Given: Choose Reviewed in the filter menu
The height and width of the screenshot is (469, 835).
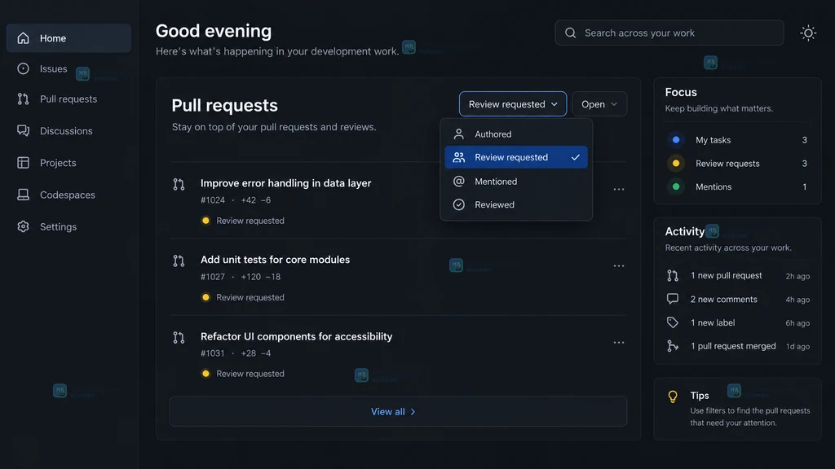Looking at the screenshot, I should pyautogui.click(x=516, y=204).
